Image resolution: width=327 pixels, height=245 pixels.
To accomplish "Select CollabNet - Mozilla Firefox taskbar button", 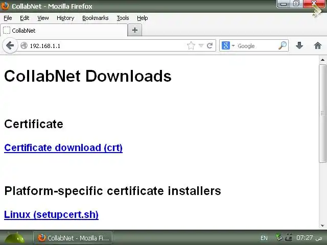I will 73,238.
